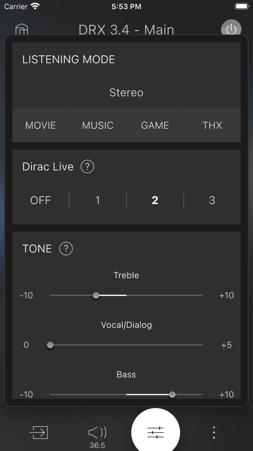Open the TONE help icon
Screen dimensions: 253x451
pos(66,249)
